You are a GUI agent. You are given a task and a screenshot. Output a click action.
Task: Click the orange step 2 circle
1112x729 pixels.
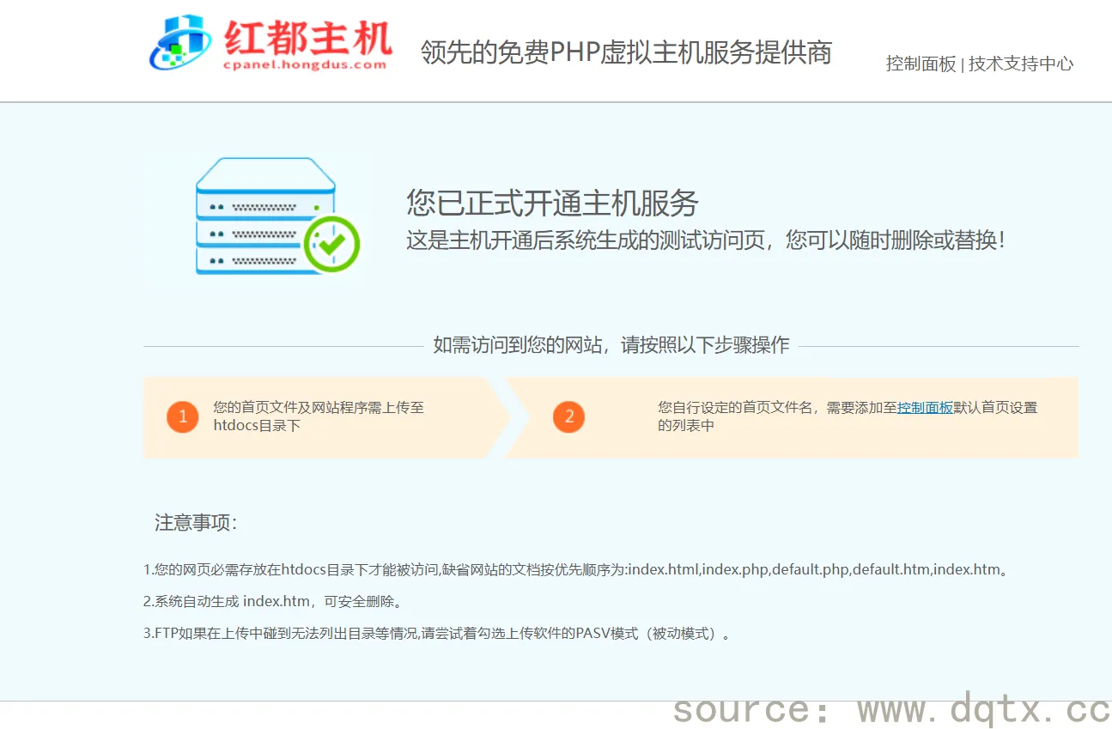coord(568,417)
